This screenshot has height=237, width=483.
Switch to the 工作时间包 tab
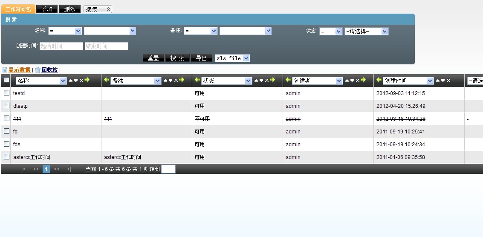click(x=18, y=9)
